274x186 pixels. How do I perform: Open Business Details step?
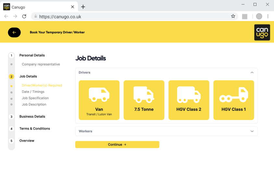[32, 117]
